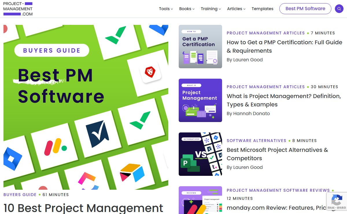Open How to Get a PMP Certification article

284,46
